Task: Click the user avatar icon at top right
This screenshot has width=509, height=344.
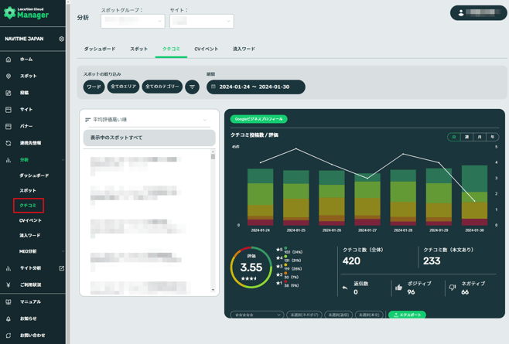Action: (460, 12)
